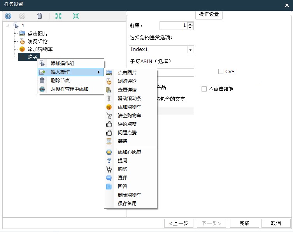The width and height of the screenshot is (293, 234).
Task: Increase 数量 with the up stepper arrow
Action: [190, 24]
